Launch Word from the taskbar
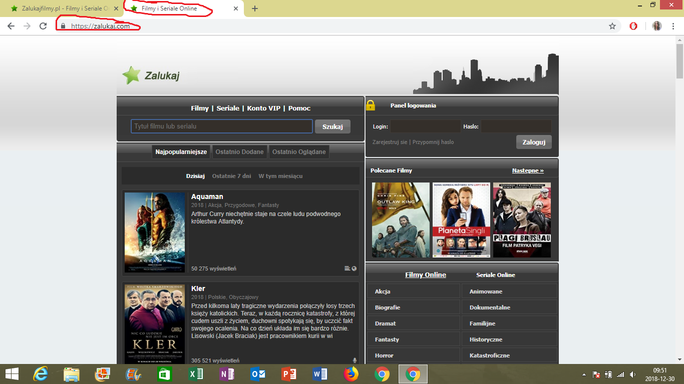This screenshot has height=384, width=684. pyautogui.click(x=319, y=374)
